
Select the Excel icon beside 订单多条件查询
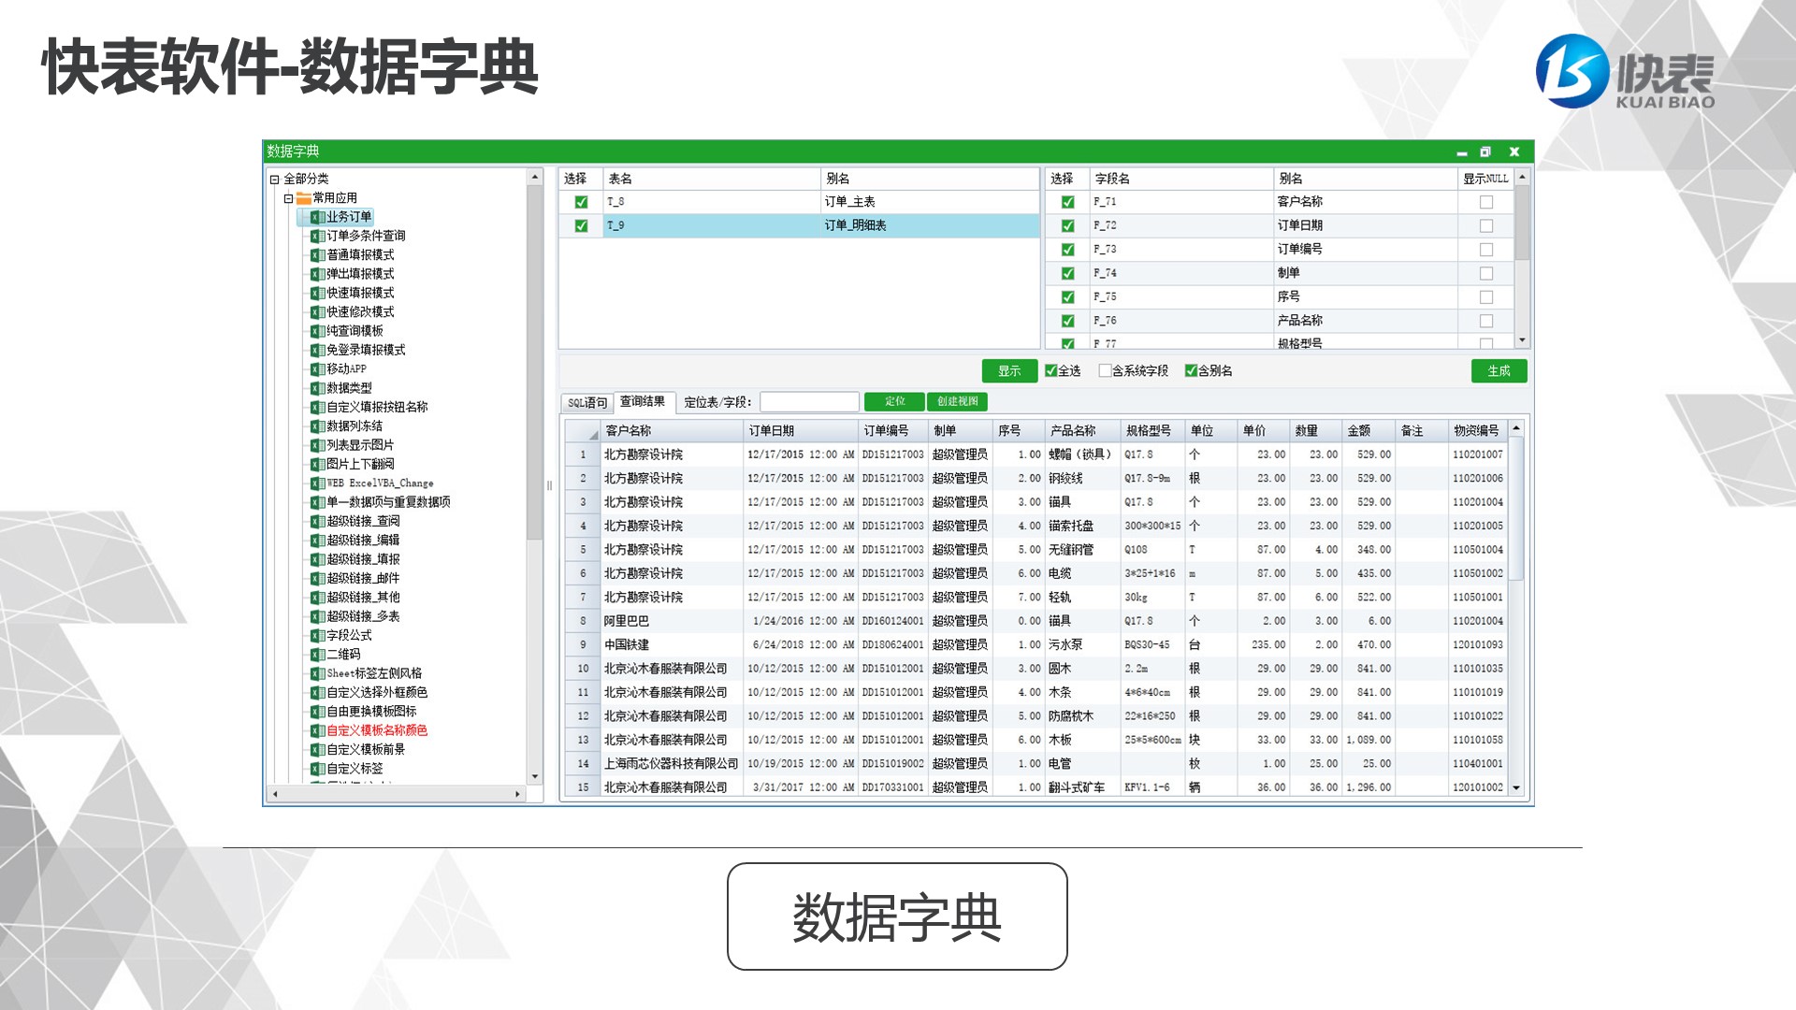[x=318, y=236]
